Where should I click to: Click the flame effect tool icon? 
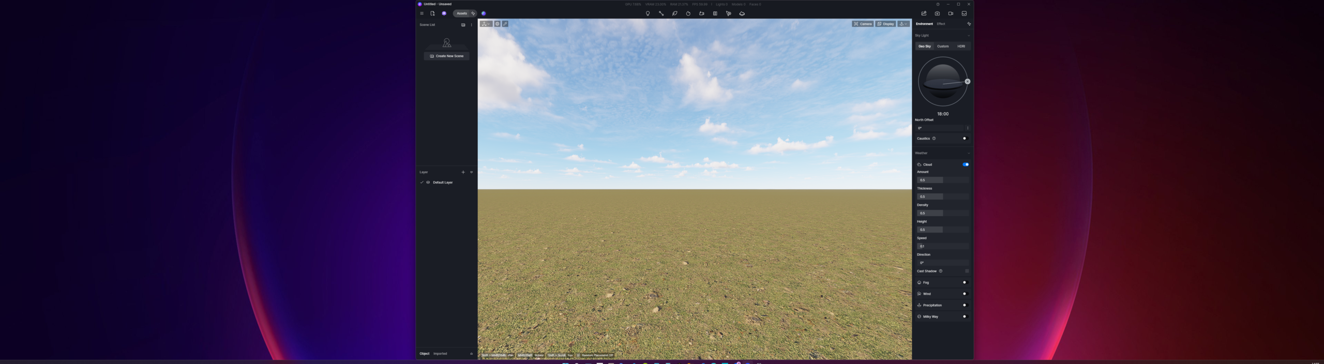point(688,13)
